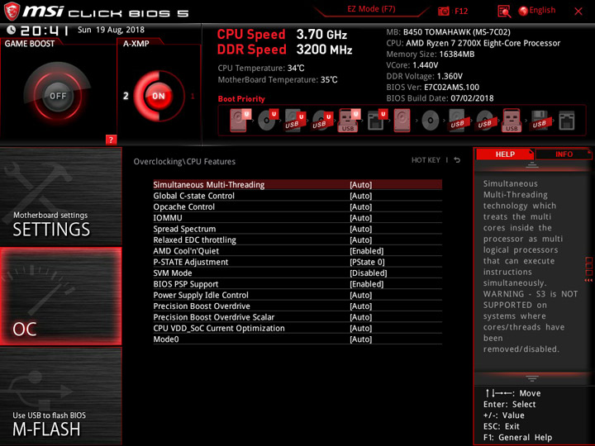Open Mode0 [Auto] value
The width and height of the screenshot is (595, 446).
coord(361,339)
